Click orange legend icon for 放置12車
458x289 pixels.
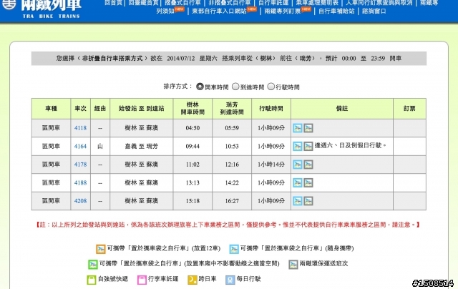pyautogui.click(x=101, y=249)
